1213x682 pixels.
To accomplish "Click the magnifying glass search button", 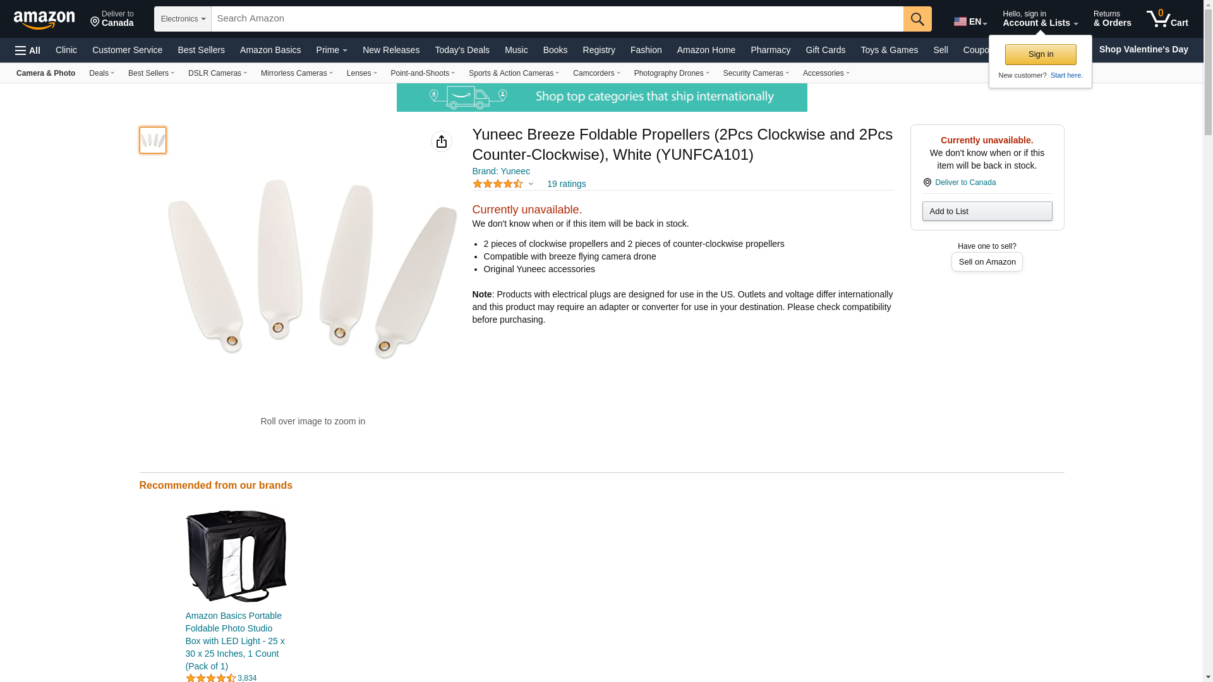I will click(x=917, y=19).
